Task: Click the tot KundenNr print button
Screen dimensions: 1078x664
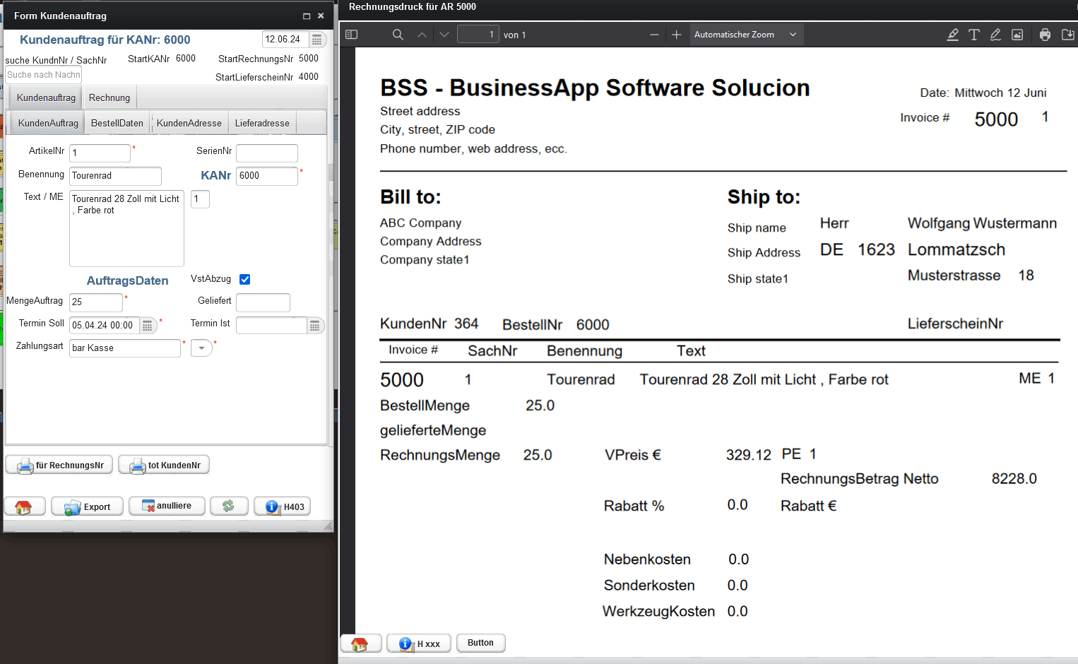Action: click(x=164, y=465)
